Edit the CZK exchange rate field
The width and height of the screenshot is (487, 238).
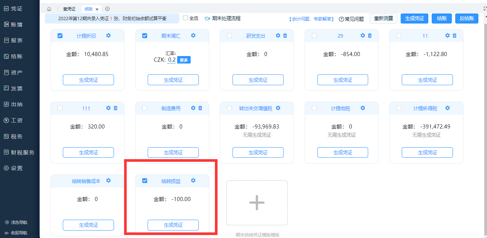(x=172, y=60)
